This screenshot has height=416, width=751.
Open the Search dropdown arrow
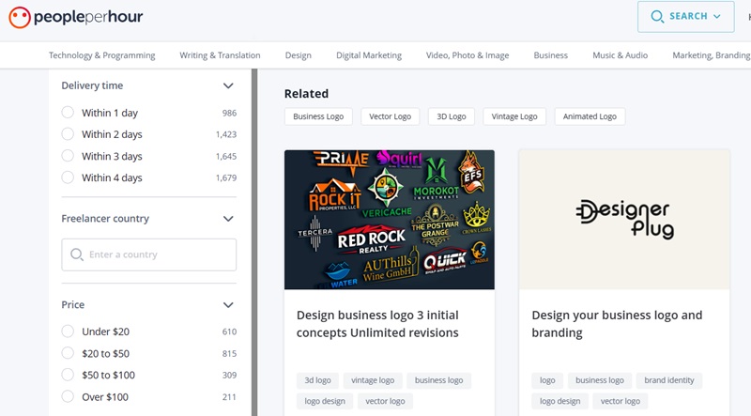coord(717,16)
